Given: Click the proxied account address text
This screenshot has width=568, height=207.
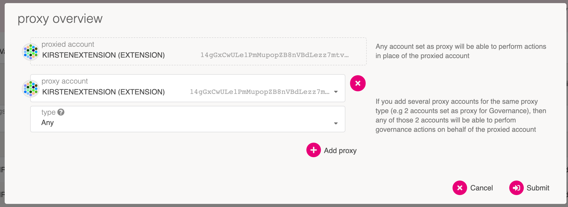Looking at the screenshot, I should point(274,55).
